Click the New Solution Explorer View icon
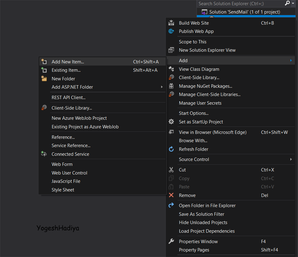298x257 pixels. coord(171,50)
